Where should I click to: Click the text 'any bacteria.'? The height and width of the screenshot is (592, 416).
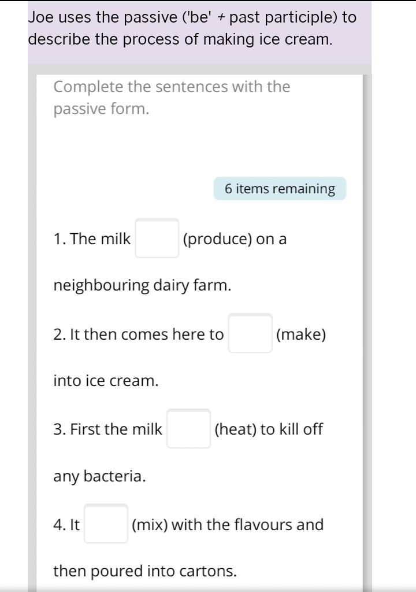99,476
